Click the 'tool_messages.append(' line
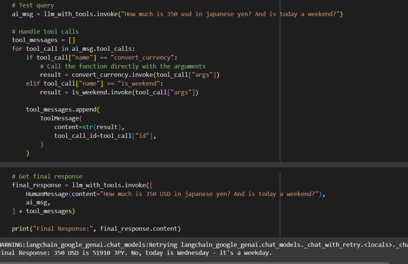408x264 pixels. pos(63,109)
